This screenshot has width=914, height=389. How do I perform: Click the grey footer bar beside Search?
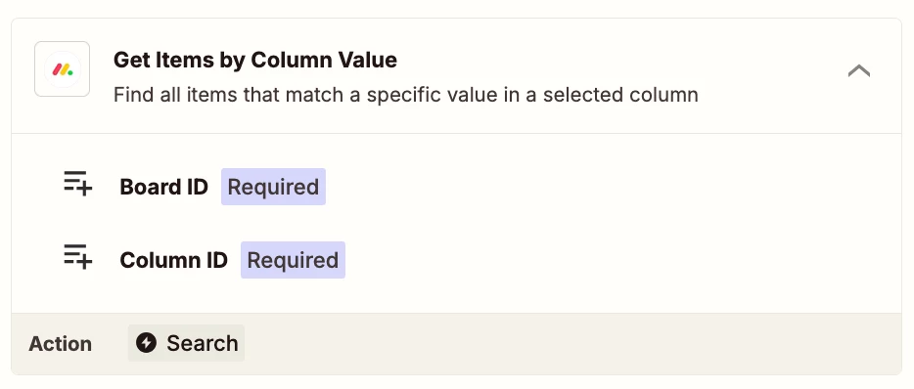(x=571, y=344)
